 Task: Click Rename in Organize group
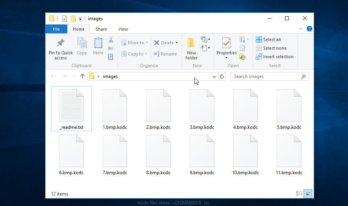pyautogui.click(x=165, y=54)
